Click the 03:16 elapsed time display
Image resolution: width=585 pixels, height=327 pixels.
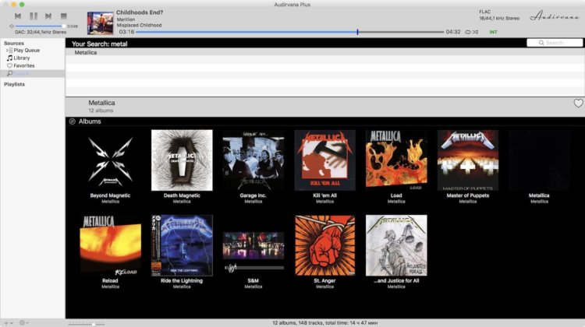126,32
